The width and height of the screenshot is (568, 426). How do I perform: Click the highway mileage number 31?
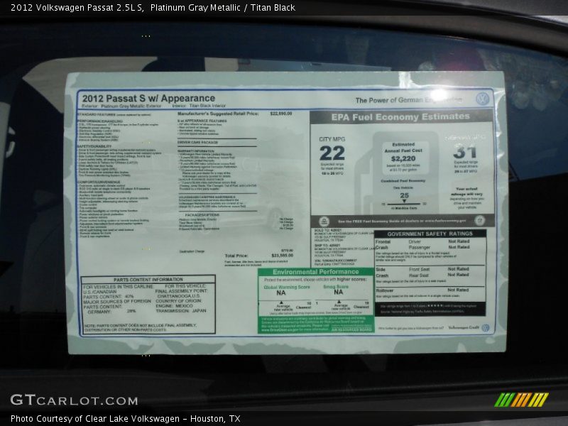(x=465, y=152)
